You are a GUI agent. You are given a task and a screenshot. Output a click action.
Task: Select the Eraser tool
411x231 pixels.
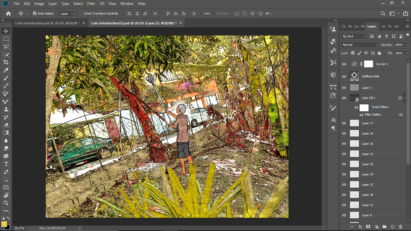[6, 125]
